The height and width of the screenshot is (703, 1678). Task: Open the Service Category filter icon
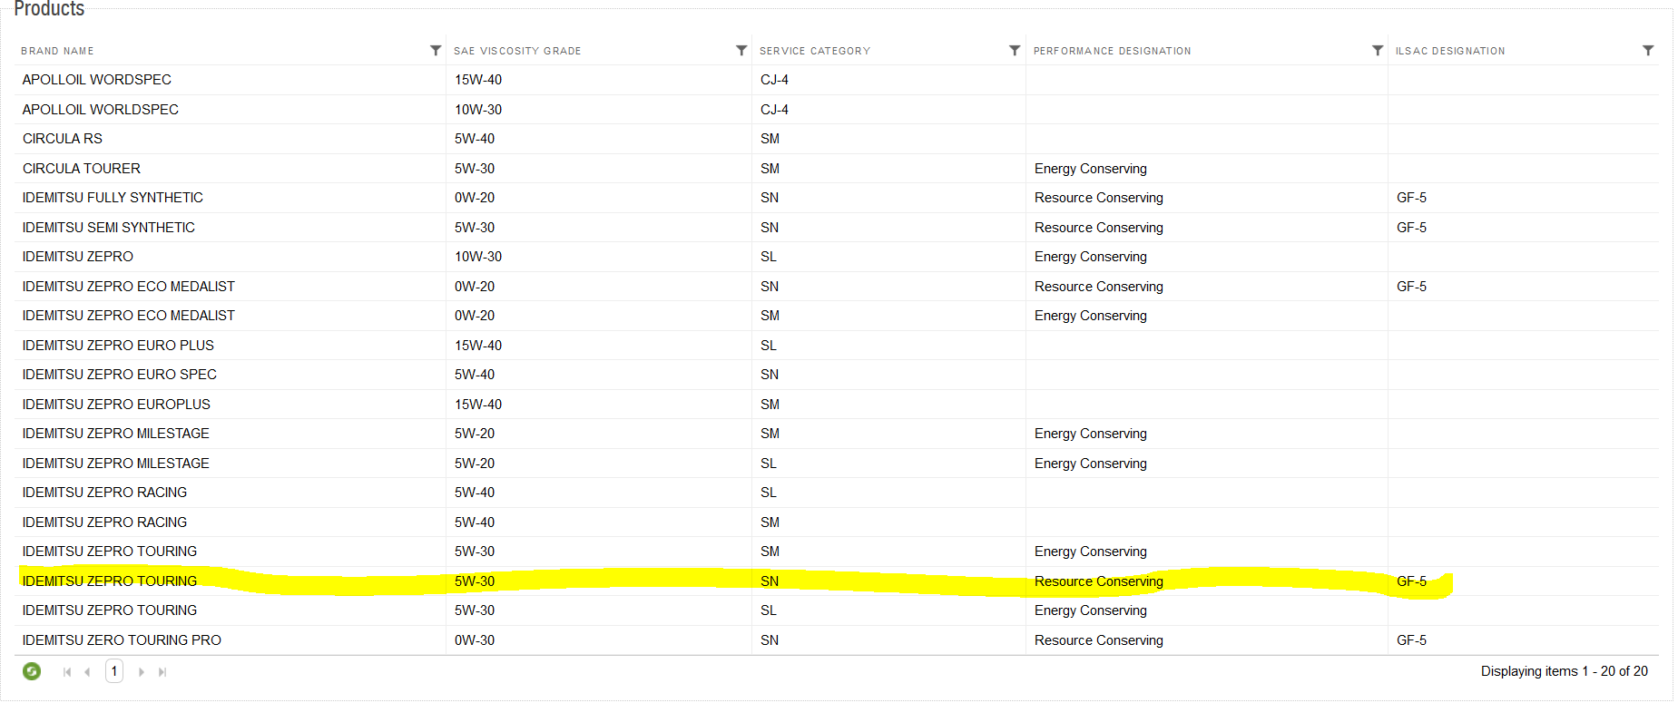coord(1015,51)
